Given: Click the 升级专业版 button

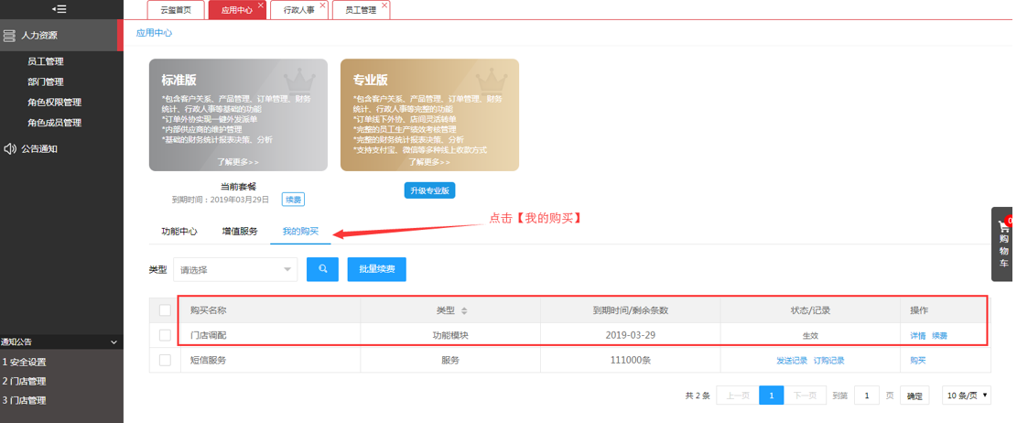Looking at the screenshot, I should pos(429,190).
